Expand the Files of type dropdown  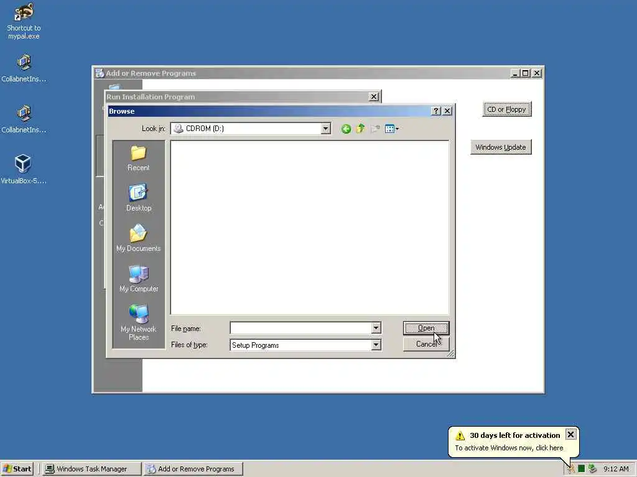[x=376, y=345]
